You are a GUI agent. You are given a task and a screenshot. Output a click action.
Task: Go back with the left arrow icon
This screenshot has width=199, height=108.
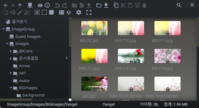(x=6, y=5)
